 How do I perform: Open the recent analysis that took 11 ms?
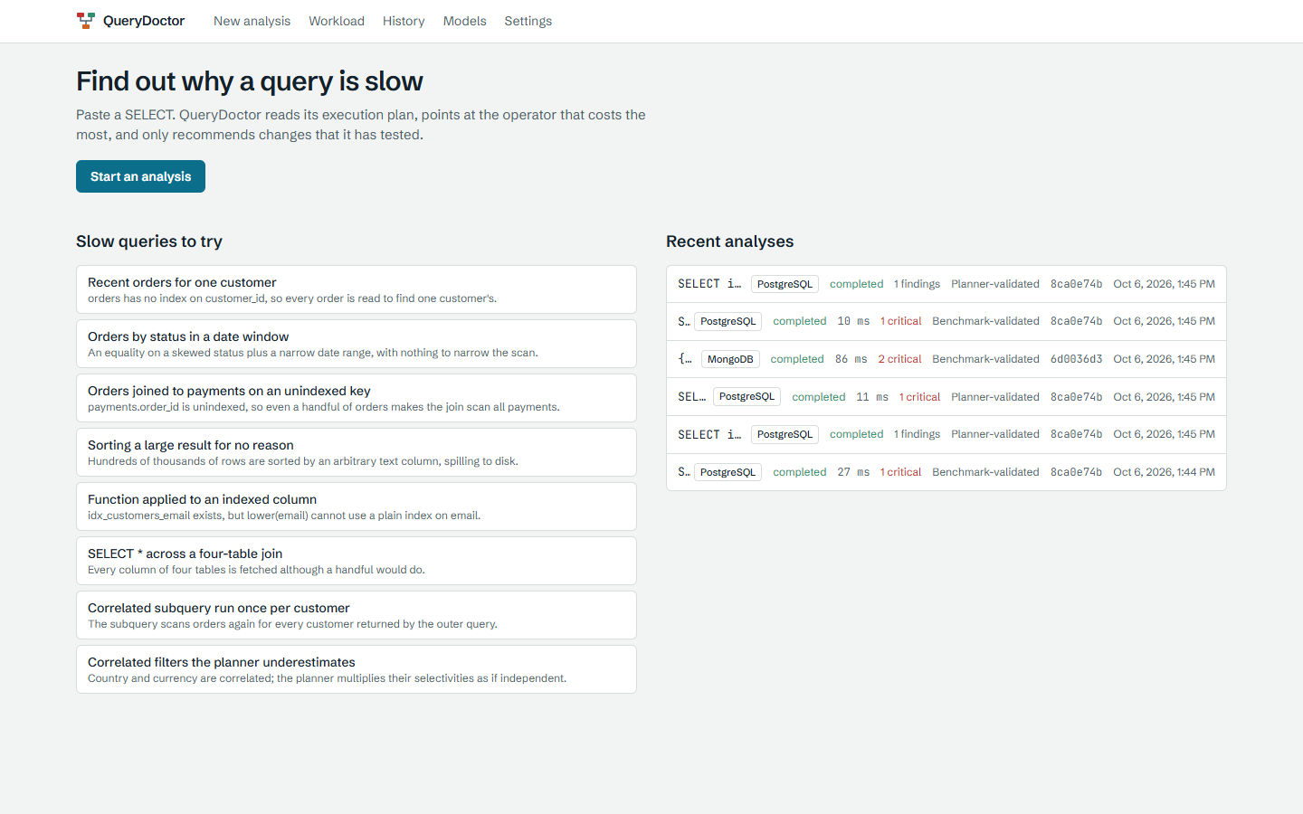click(946, 397)
